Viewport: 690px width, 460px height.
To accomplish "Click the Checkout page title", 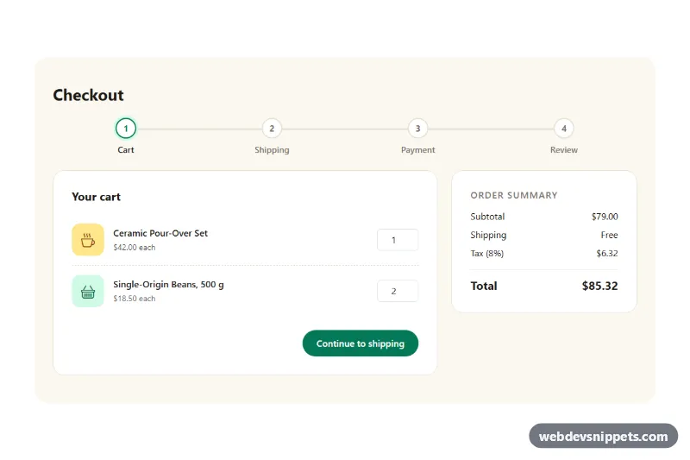I will pos(89,95).
